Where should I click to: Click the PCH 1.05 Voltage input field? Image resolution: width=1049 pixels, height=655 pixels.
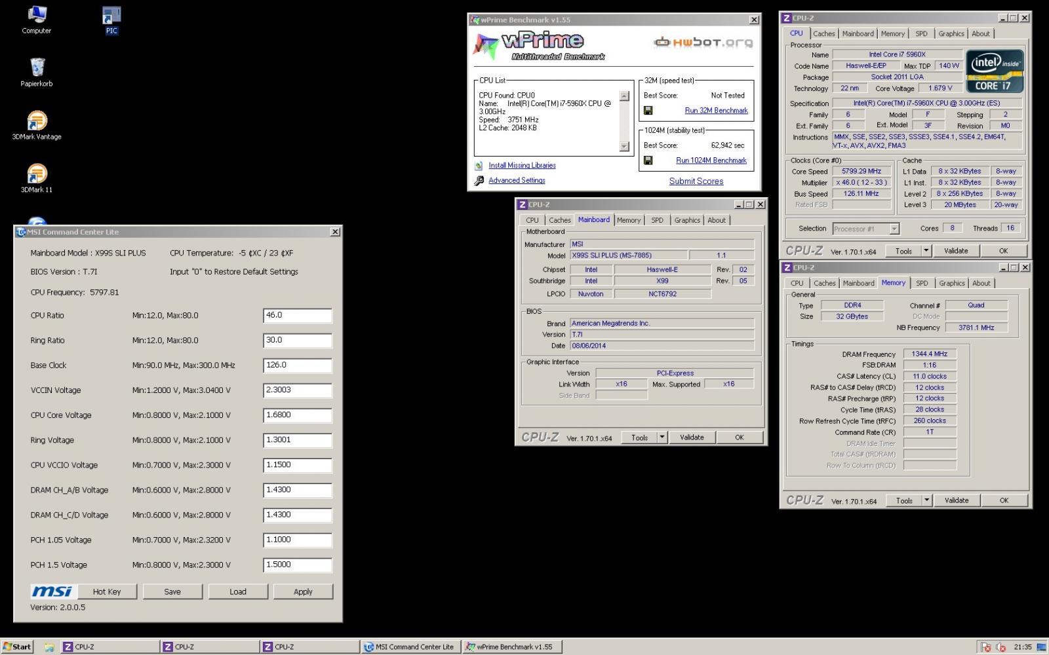coord(298,540)
